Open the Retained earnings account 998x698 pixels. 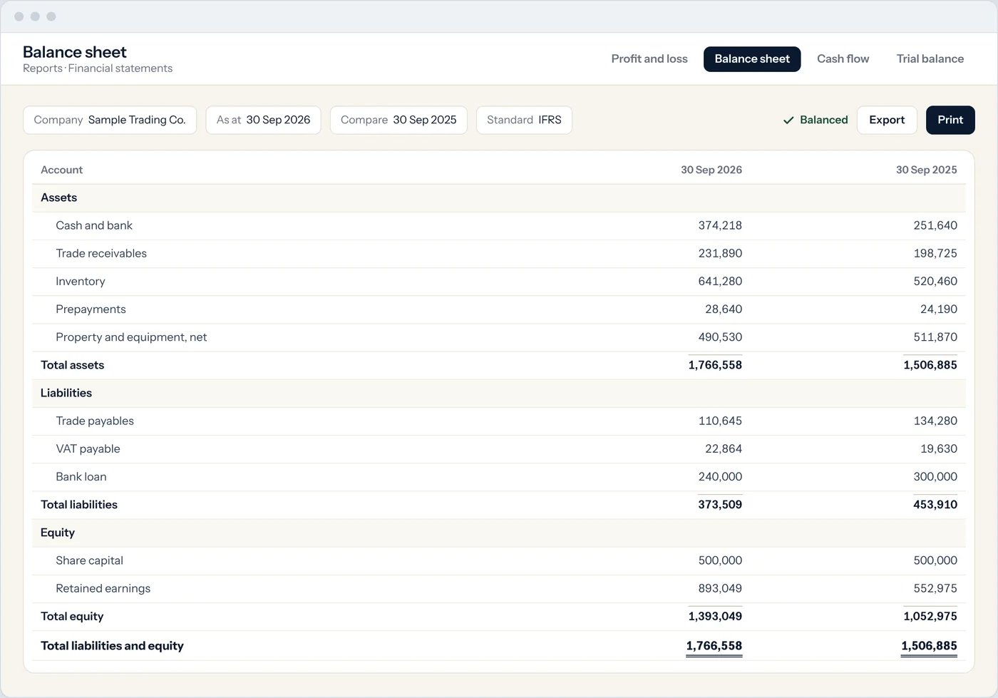[103, 588]
